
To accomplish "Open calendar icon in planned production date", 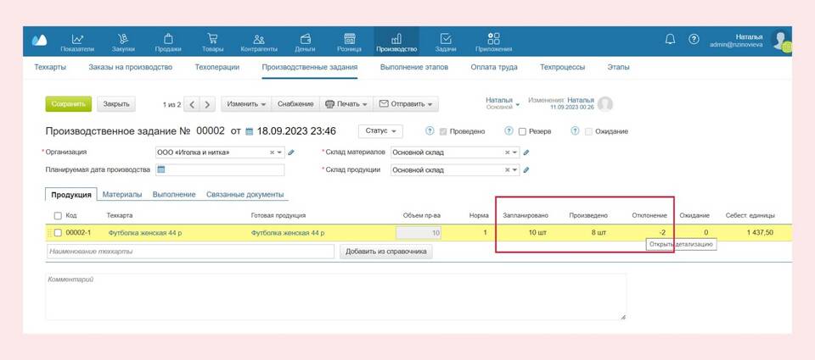I will [x=160, y=169].
